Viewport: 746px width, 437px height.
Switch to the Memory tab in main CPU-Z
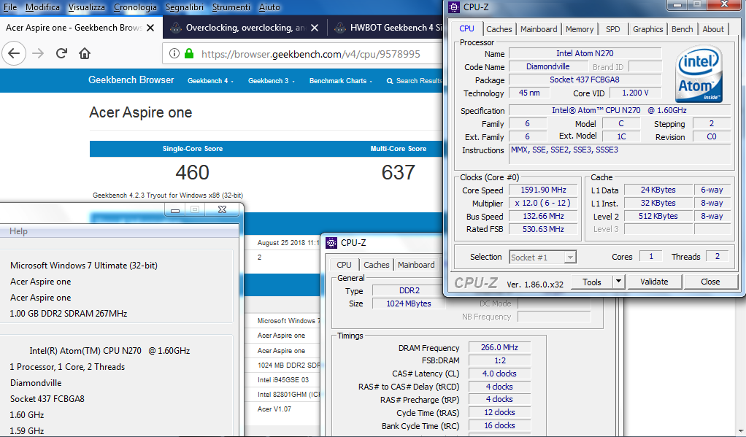pyautogui.click(x=580, y=29)
